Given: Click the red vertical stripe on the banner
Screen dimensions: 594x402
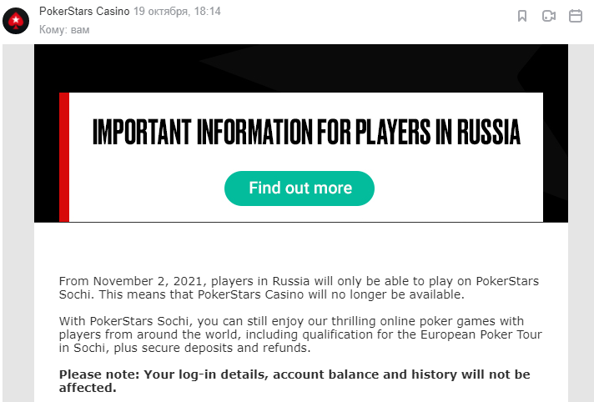Looking at the screenshot, I should point(63,157).
